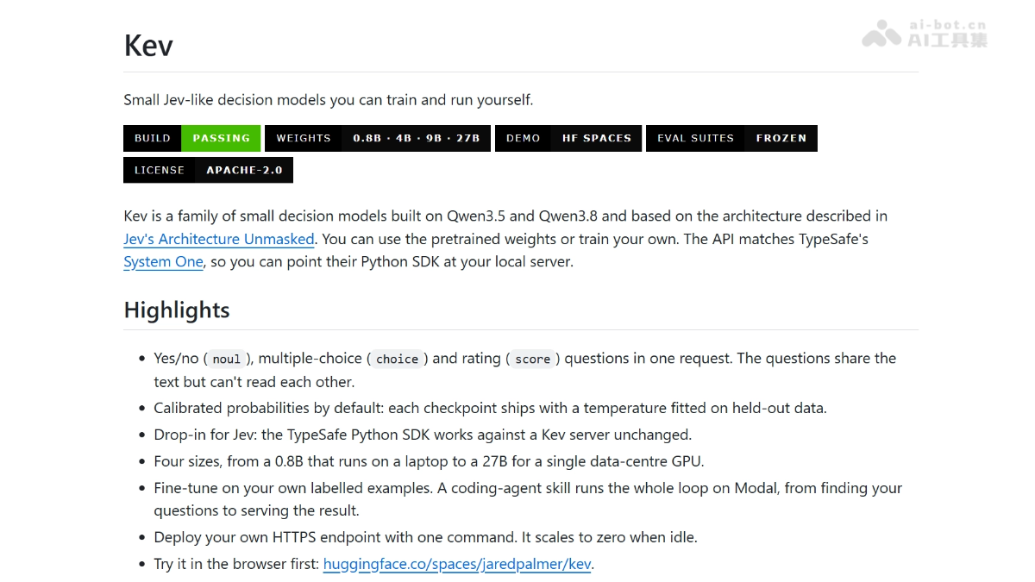The image size is (1035, 582).
Task: Click the 'Four sizes, from a 0.8B' bullet
Action: (429, 461)
